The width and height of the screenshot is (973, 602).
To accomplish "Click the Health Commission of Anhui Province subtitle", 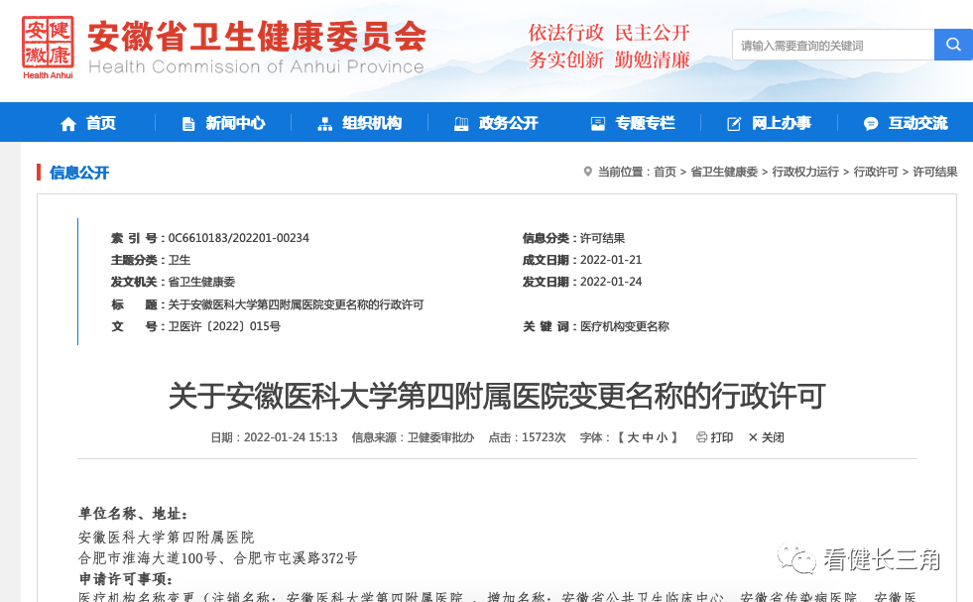I will pos(256,66).
